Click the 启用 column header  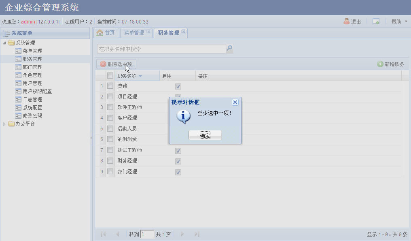[x=178, y=76]
